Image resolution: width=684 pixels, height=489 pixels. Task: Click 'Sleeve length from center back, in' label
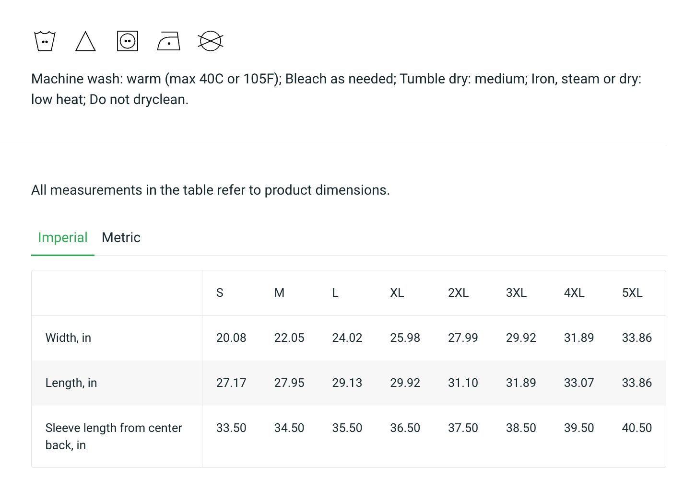coord(114,437)
